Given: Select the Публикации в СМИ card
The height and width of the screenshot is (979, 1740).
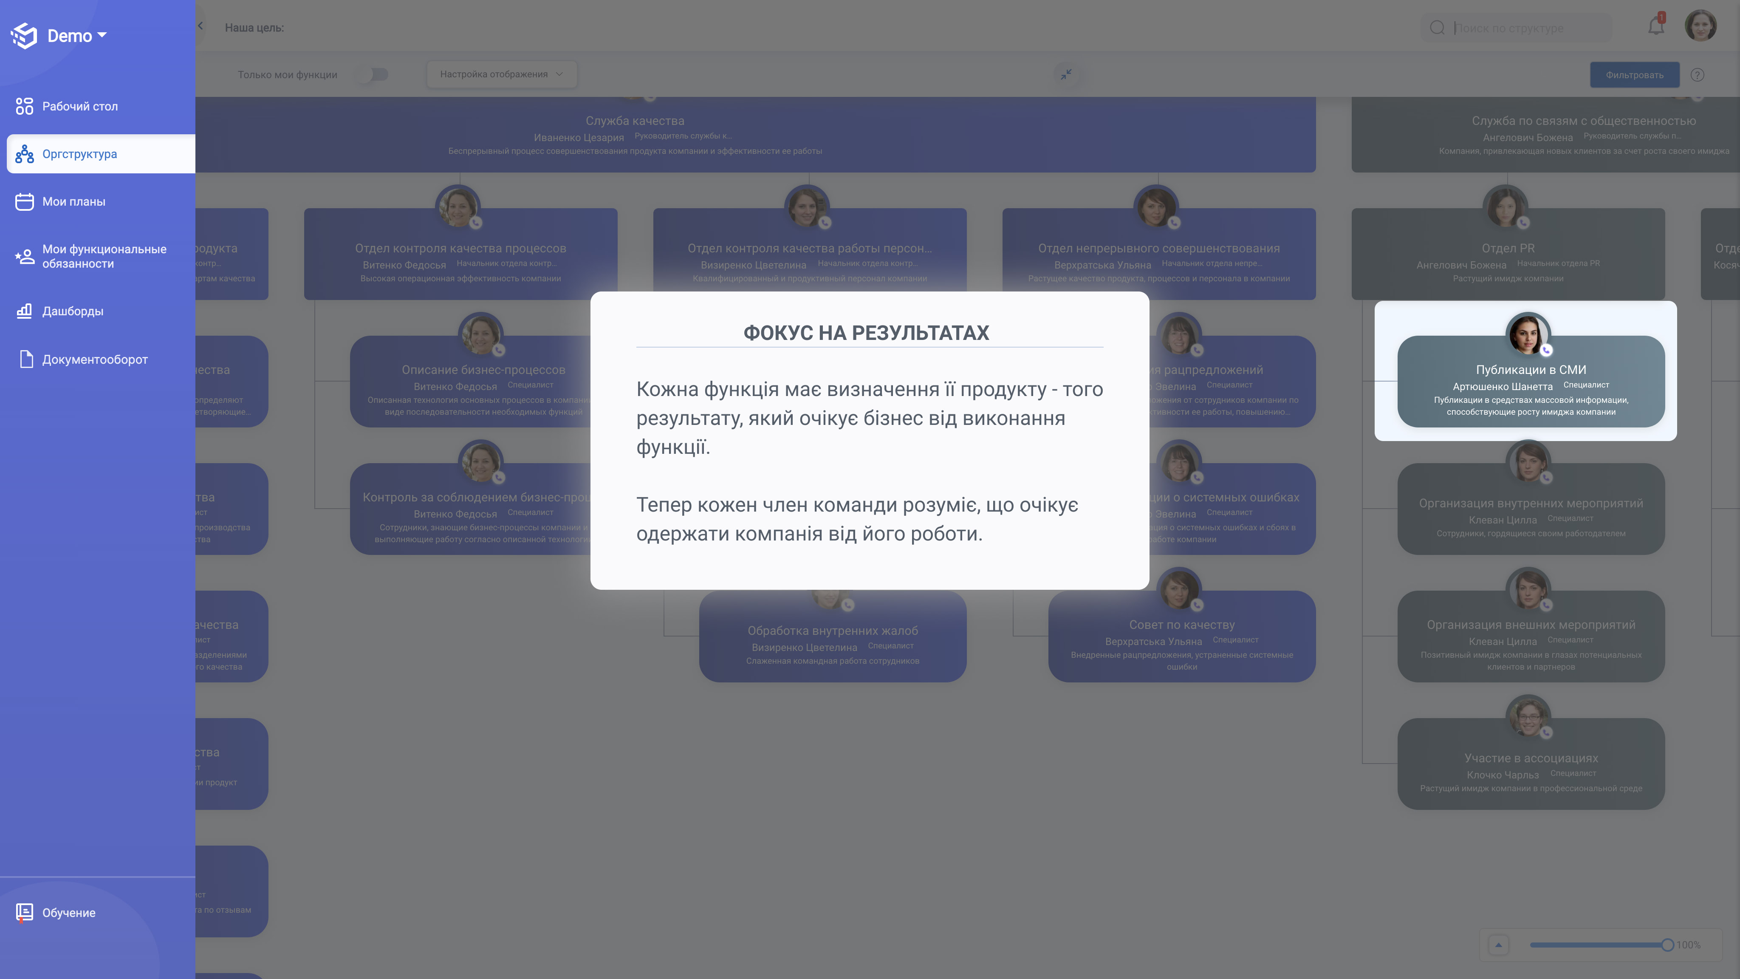Looking at the screenshot, I should 1531,382.
